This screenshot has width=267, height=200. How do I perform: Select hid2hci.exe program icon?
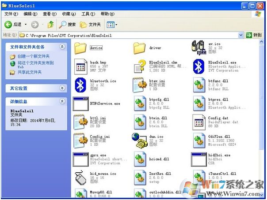(199, 159)
